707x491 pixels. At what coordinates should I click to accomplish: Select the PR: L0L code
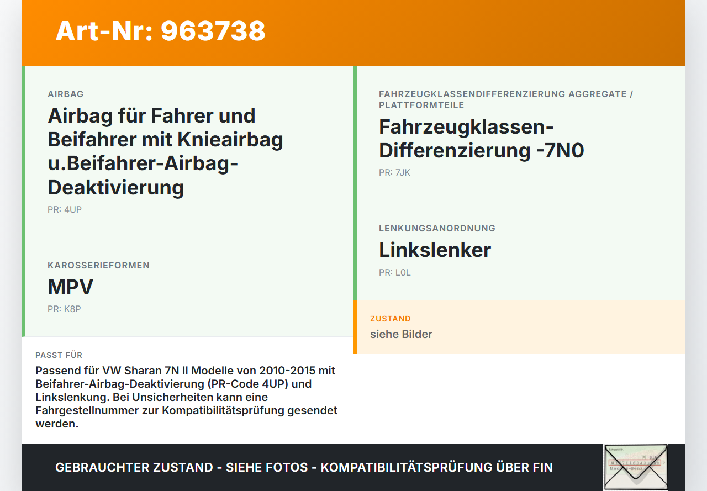(x=394, y=272)
